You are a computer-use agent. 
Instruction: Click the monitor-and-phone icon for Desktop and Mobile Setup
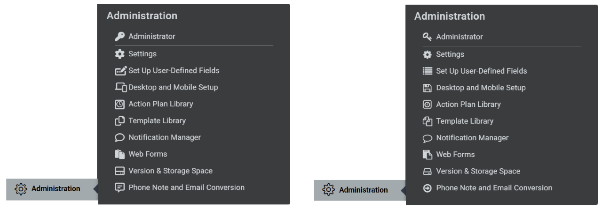tap(120, 87)
